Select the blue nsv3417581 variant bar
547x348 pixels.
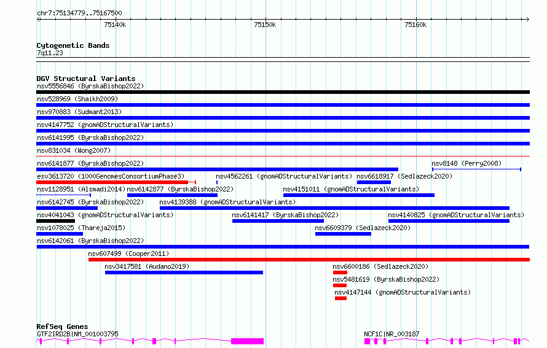[184, 273]
